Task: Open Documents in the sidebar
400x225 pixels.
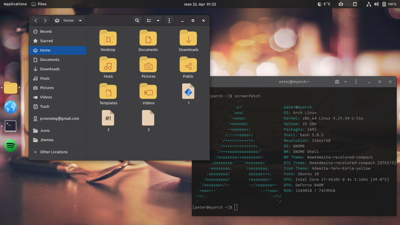Action: [x=58, y=59]
